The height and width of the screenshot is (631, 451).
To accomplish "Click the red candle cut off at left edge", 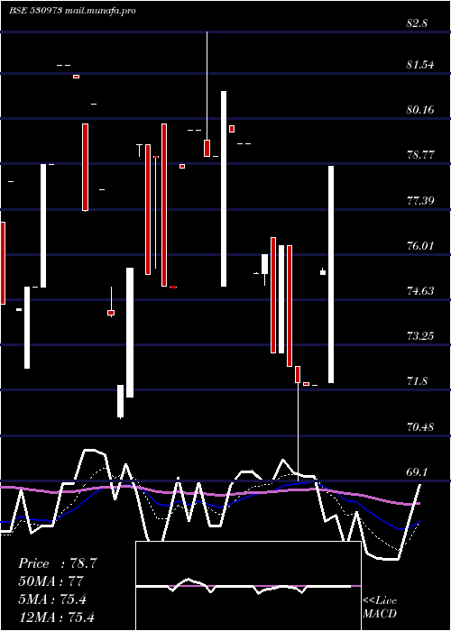I will 3,263.
